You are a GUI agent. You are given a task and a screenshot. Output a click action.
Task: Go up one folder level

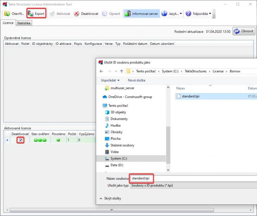coord(121,71)
